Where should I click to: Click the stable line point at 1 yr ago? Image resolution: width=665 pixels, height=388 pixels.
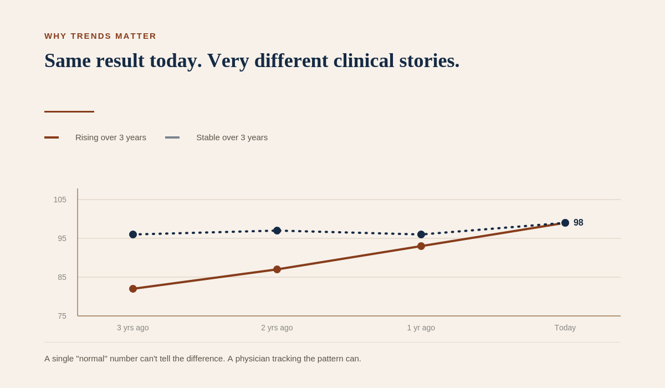click(x=421, y=234)
